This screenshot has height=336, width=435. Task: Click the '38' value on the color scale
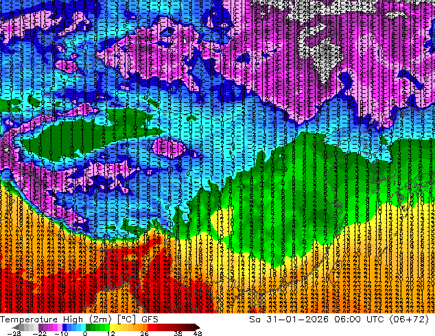[x=178, y=333]
